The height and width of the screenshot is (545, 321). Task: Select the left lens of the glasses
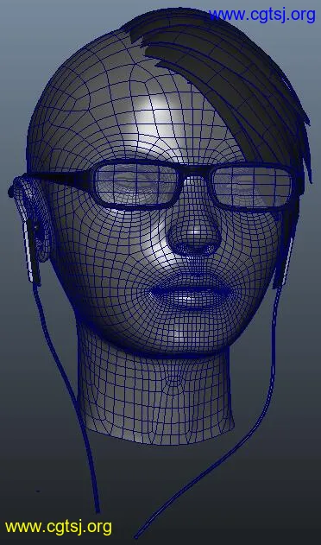click(x=136, y=184)
